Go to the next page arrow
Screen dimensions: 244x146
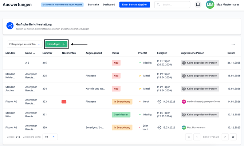click(x=225, y=137)
